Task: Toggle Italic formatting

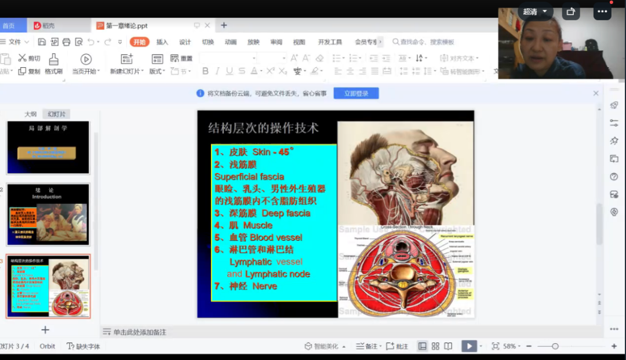Action: coord(217,71)
